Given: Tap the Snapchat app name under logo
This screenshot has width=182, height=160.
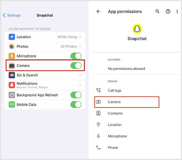Looking at the screenshot, I should (x=137, y=39).
